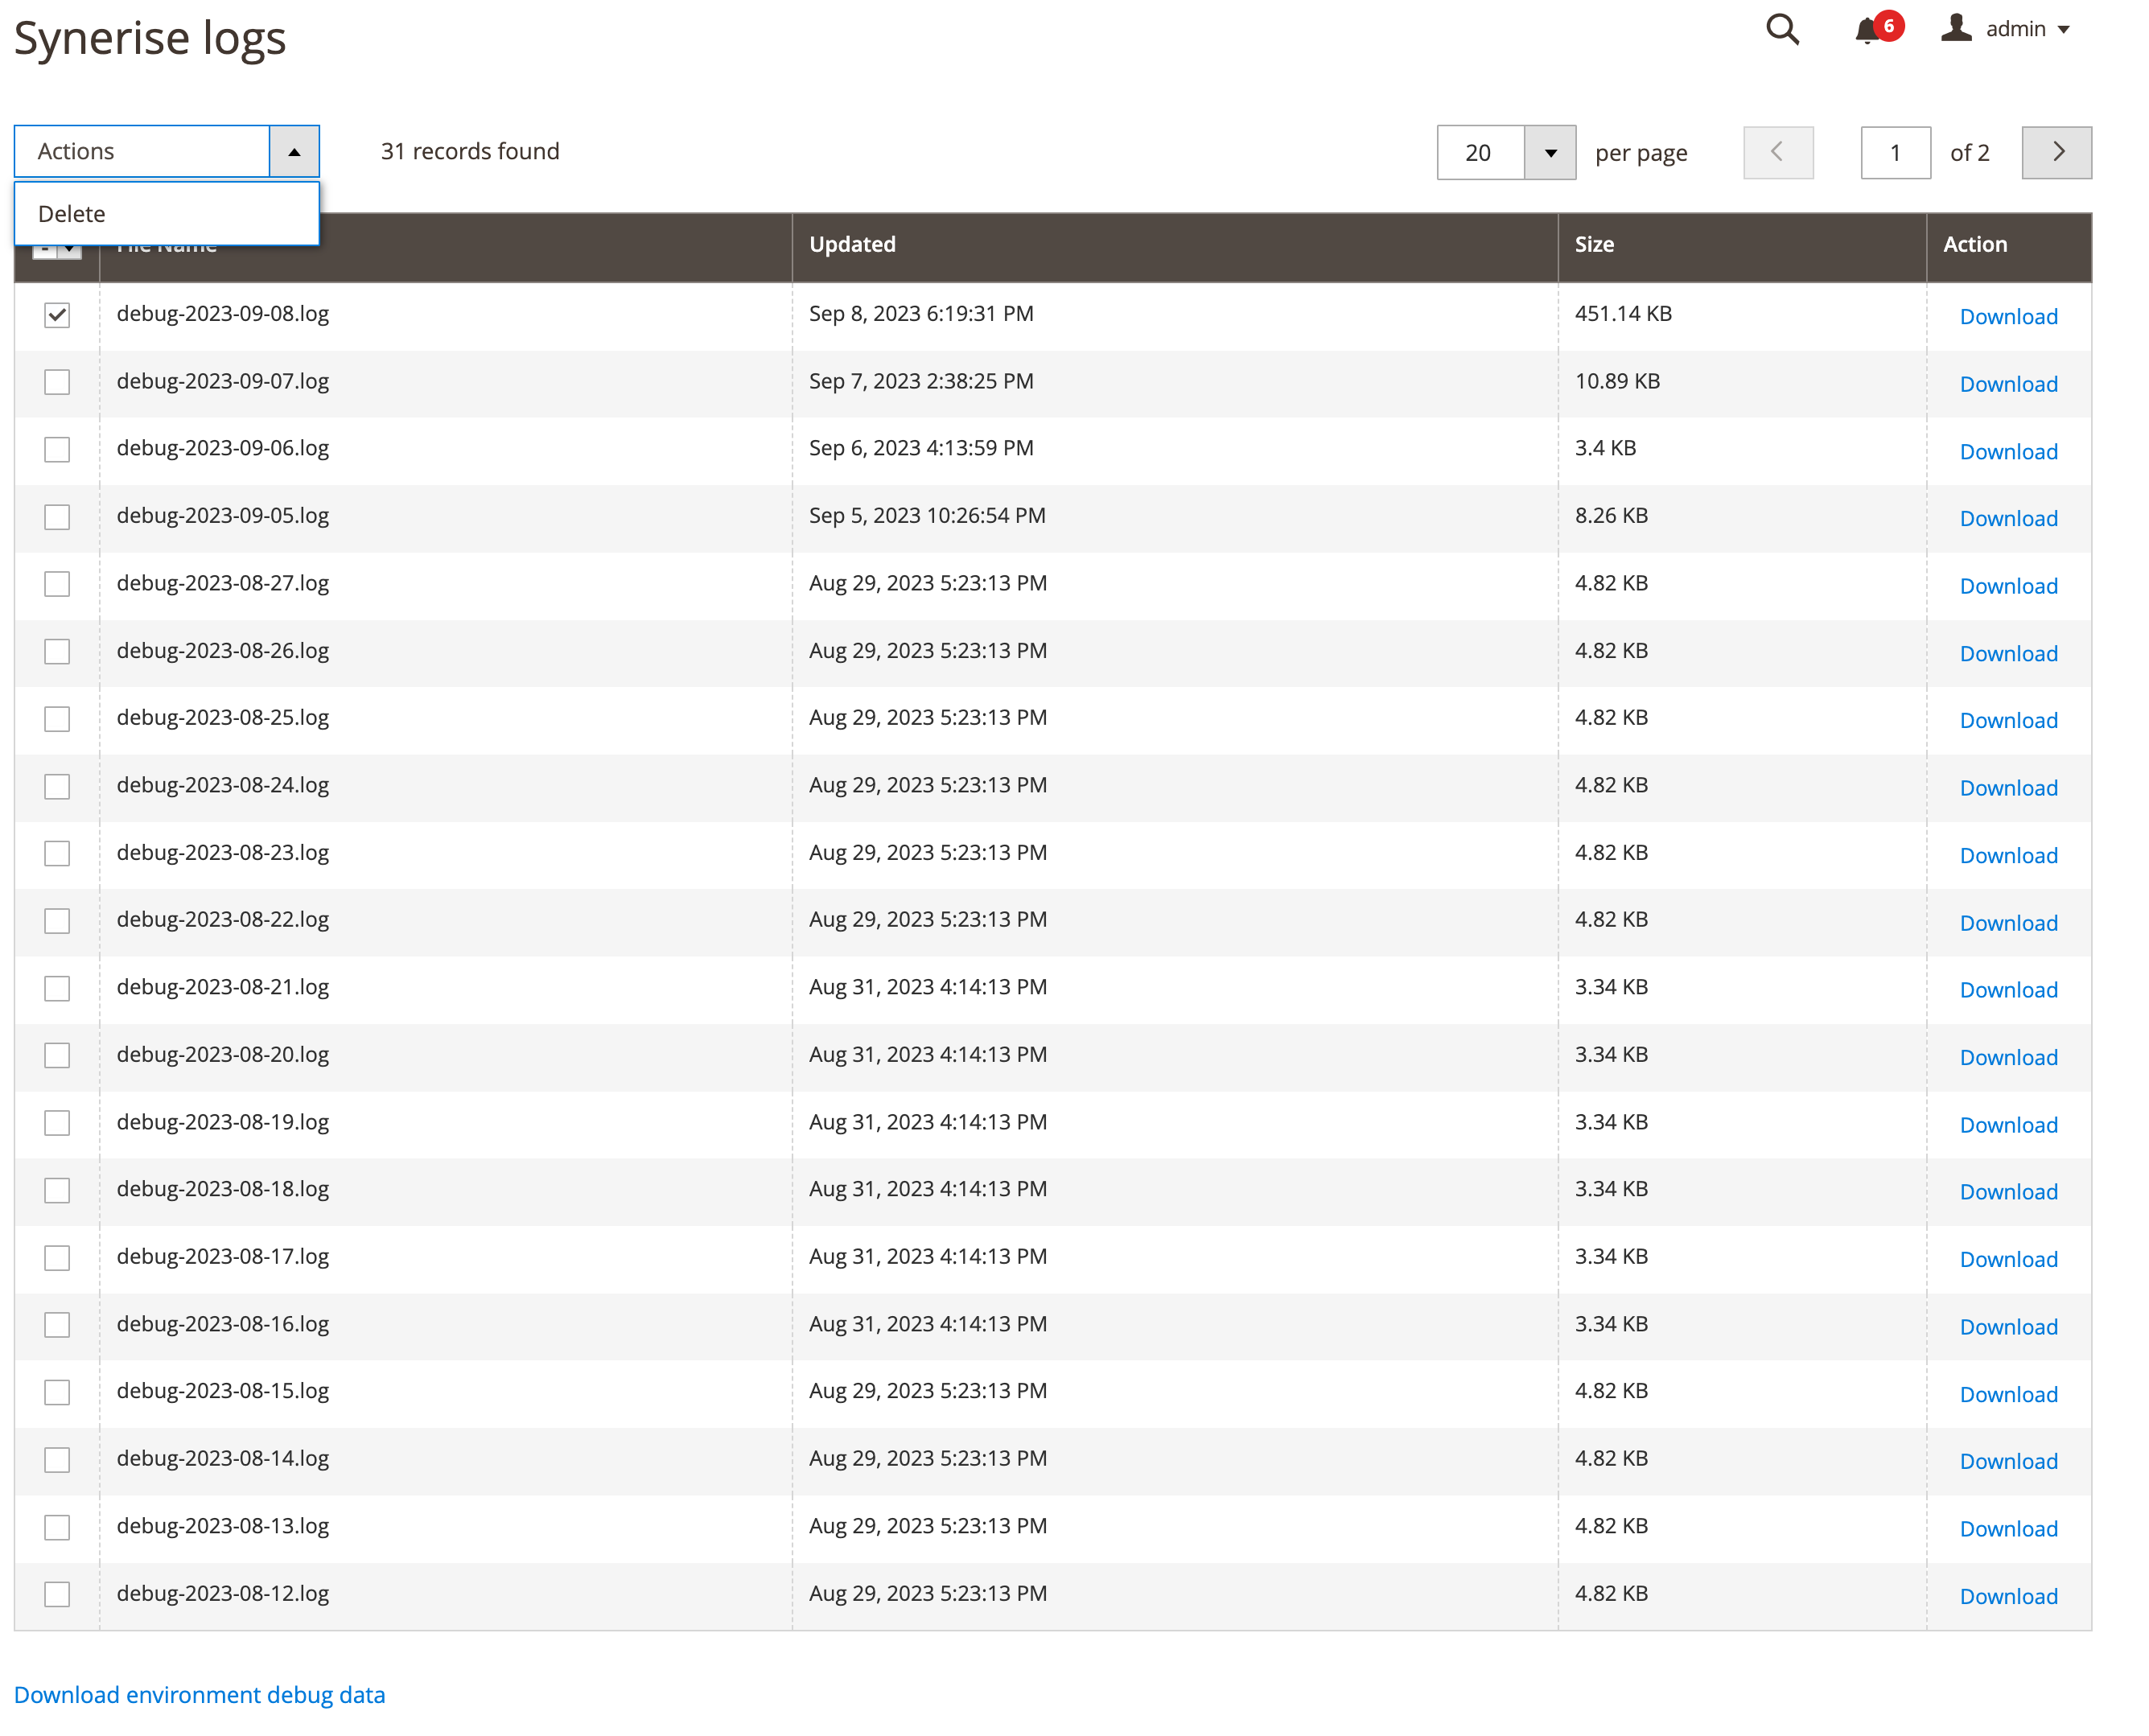
Task: Collapse the Actions dropdown arrow
Action: [293, 151]
